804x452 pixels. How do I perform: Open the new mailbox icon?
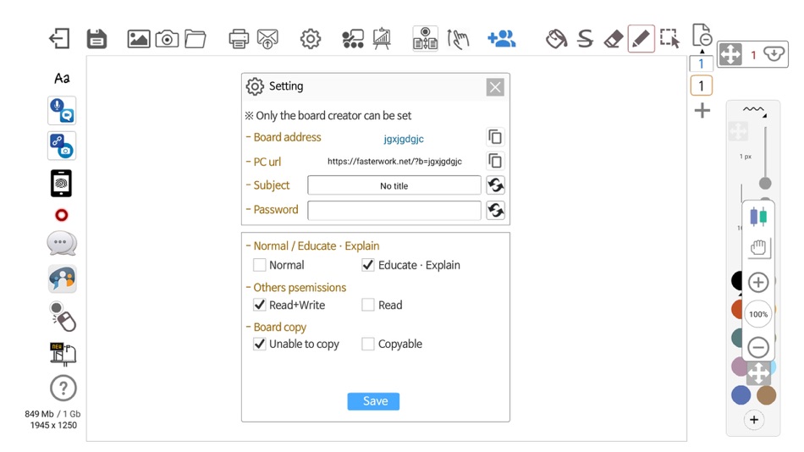click(63, 354)
